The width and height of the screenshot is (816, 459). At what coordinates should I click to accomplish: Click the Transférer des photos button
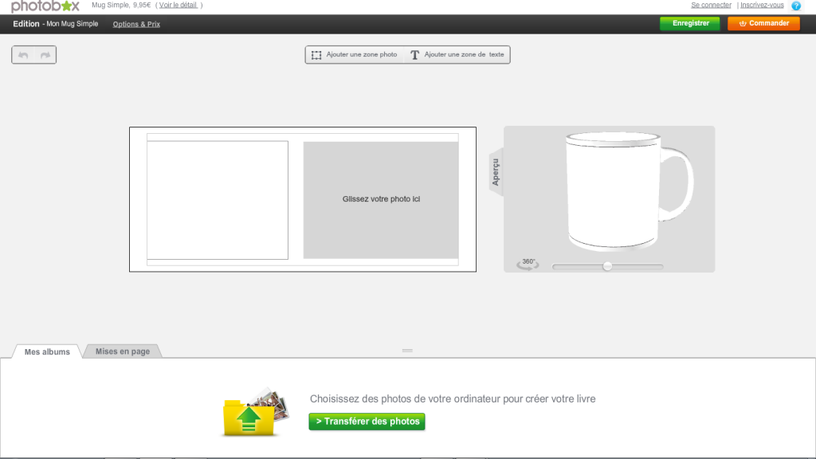367,422
